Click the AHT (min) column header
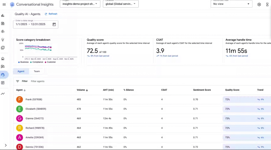271x150 pixels. tap(108, 90)
